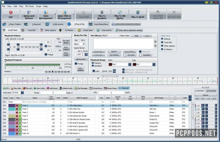
Task: Click lower Show tab in separate window
Action: point(129,30)
